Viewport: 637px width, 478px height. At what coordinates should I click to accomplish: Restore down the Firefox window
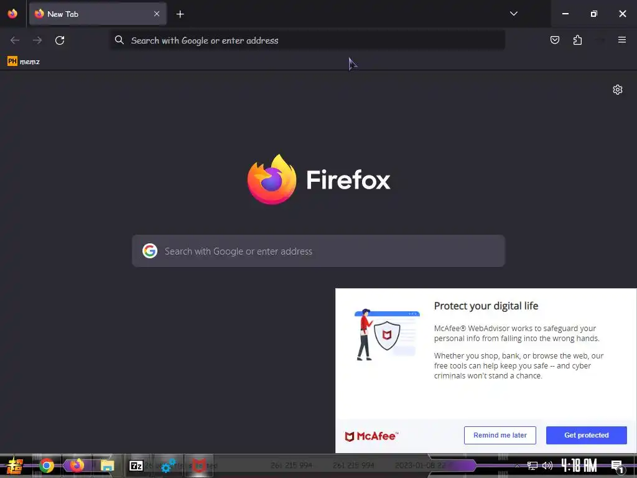point(594,14)
